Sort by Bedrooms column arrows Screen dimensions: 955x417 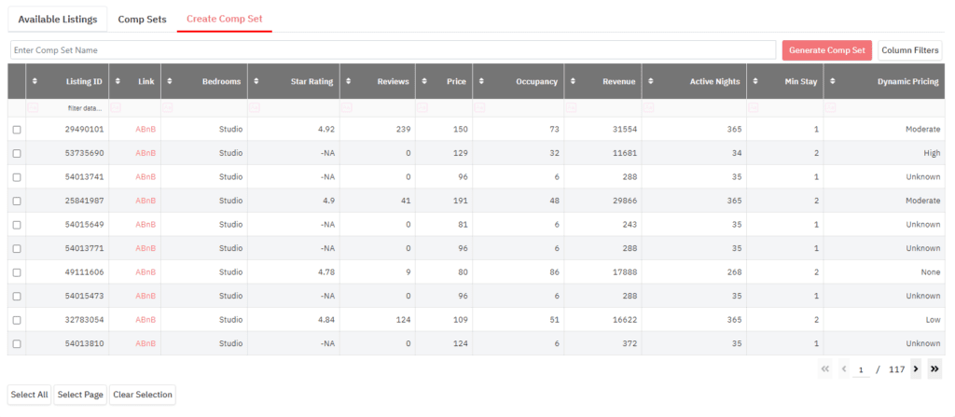click(170, 82)
